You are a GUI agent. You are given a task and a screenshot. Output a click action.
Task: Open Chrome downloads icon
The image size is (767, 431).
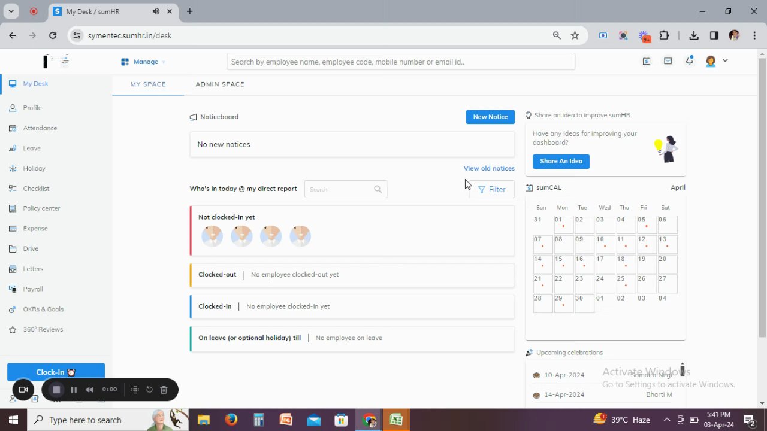click(694, 35)
